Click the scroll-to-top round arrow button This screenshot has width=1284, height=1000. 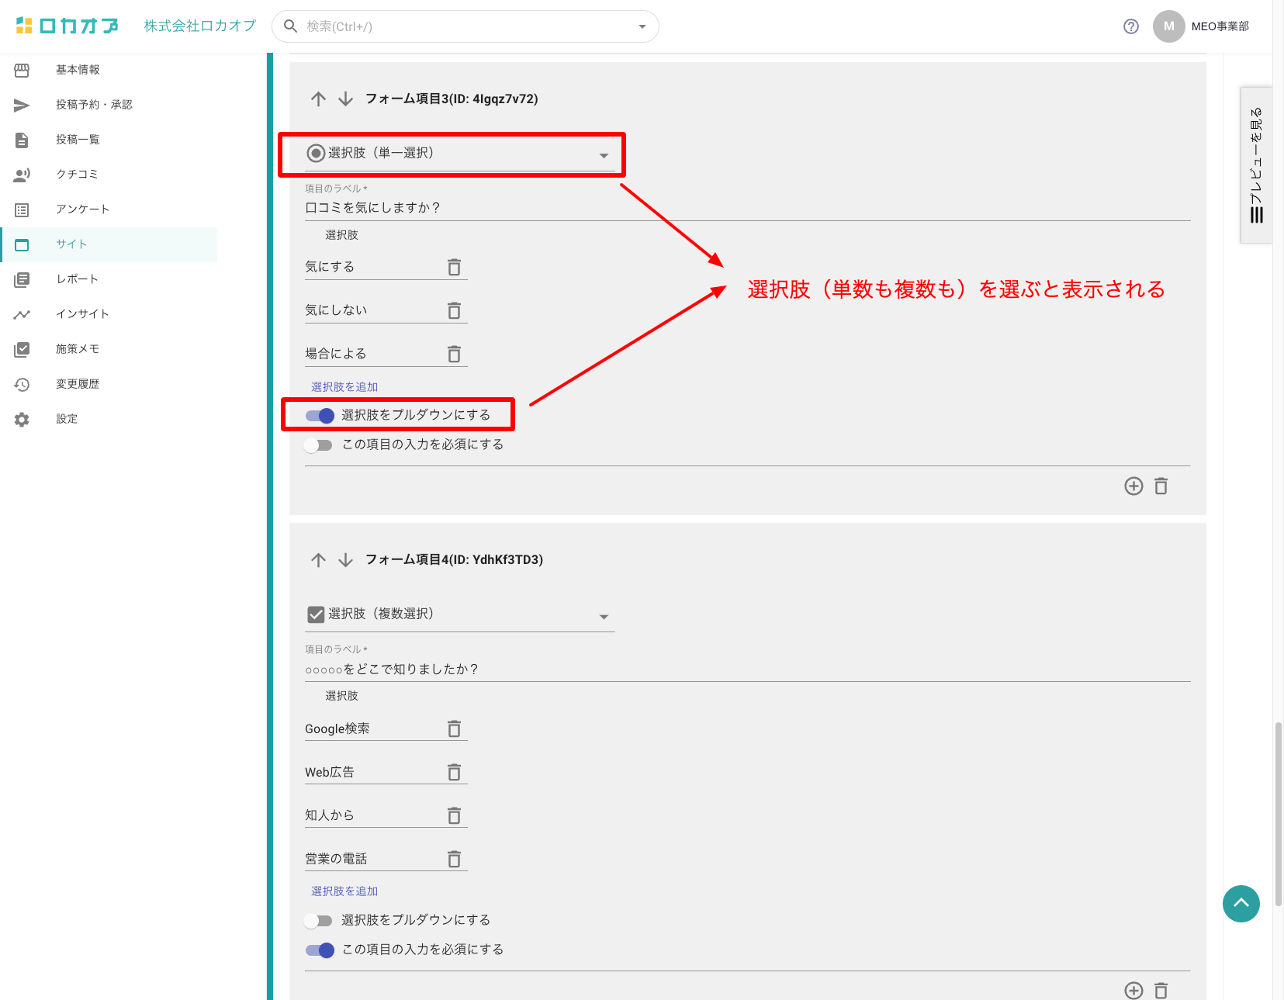[1241, 903]
